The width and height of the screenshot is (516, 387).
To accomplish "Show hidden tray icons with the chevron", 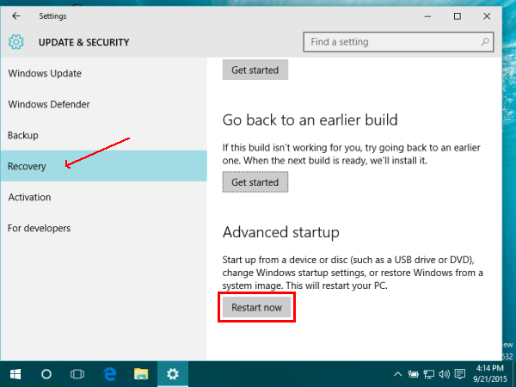I will 397,374.
